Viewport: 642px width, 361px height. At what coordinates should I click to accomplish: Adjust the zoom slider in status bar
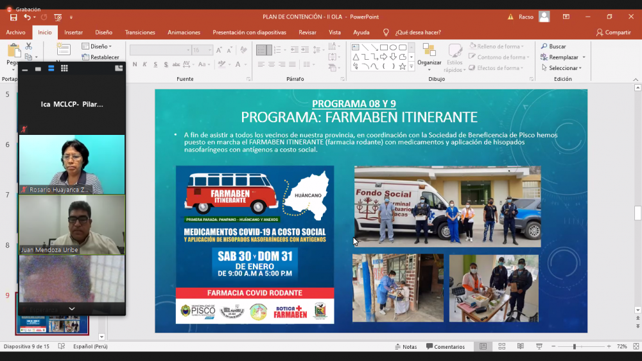coord(575,347)
